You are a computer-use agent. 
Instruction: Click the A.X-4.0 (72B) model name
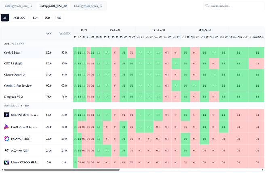point(20,150)
